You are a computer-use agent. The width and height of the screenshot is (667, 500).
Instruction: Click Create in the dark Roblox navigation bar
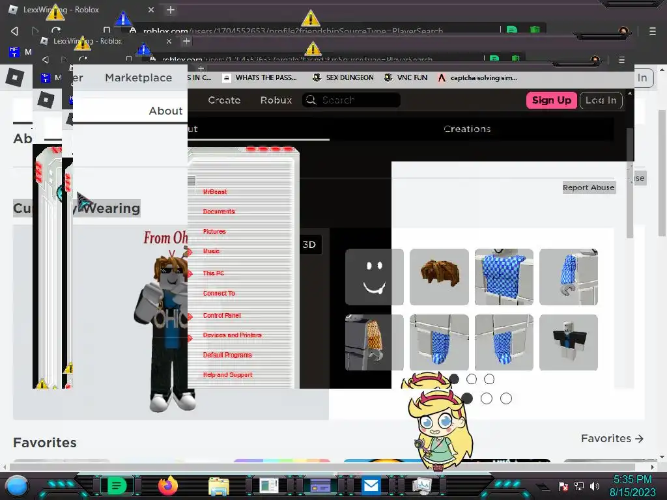click(x=224, y=100)
